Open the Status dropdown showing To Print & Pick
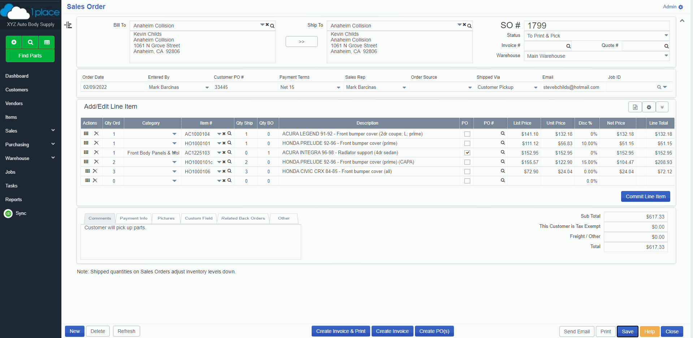The image size is (693, 338). pos(666,35)
